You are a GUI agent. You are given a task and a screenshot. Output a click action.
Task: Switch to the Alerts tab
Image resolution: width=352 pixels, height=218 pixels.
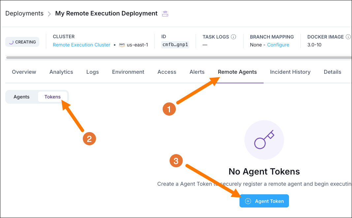click(x=197, y=72)
